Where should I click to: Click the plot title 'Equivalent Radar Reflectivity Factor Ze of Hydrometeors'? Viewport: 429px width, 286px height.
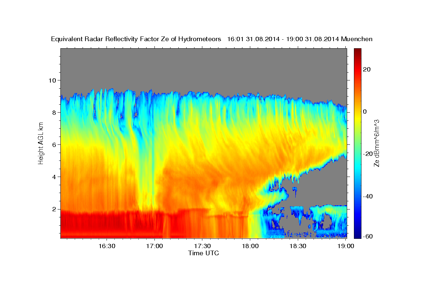coord(136,39)
